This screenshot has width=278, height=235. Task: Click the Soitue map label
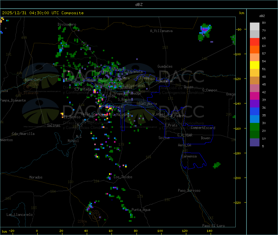(x=164, y=138)
